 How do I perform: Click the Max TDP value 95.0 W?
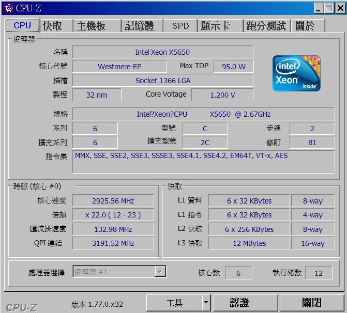(x=233, y=66)
